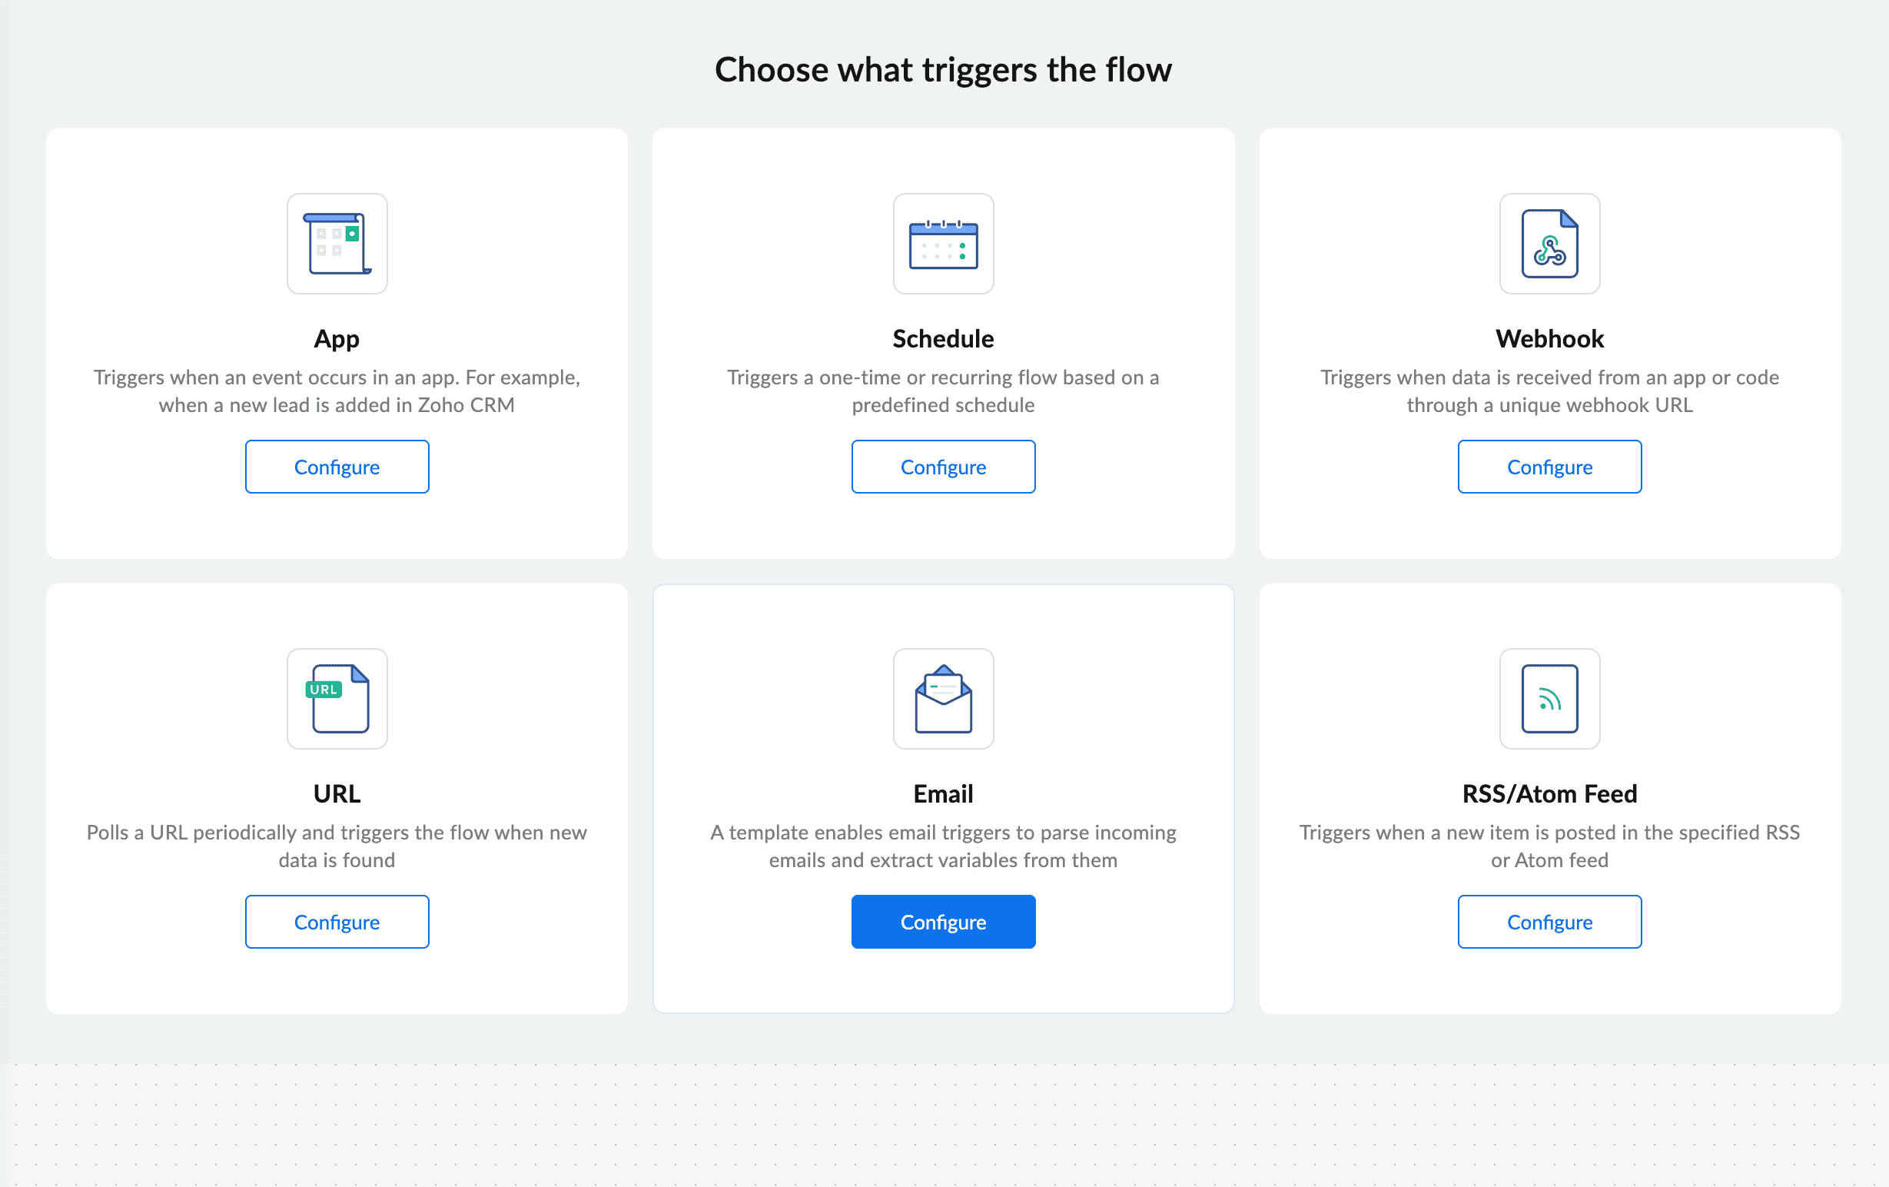Select the RSS/Atom Feed card title

coord(1549,794)
